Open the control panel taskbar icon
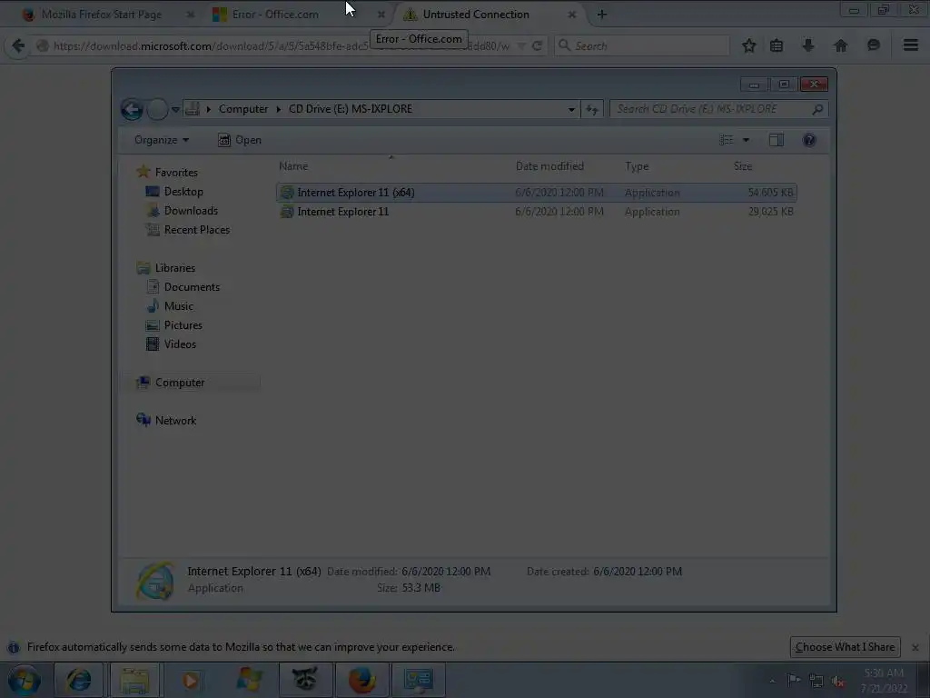Viewport: 930px width, 698px height. [x=418, y=680]
